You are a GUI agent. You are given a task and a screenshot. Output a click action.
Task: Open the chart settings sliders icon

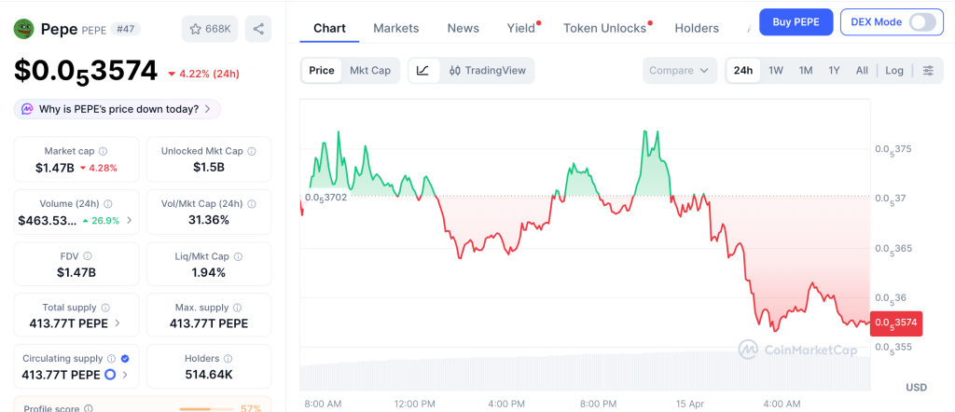[928, 70]
